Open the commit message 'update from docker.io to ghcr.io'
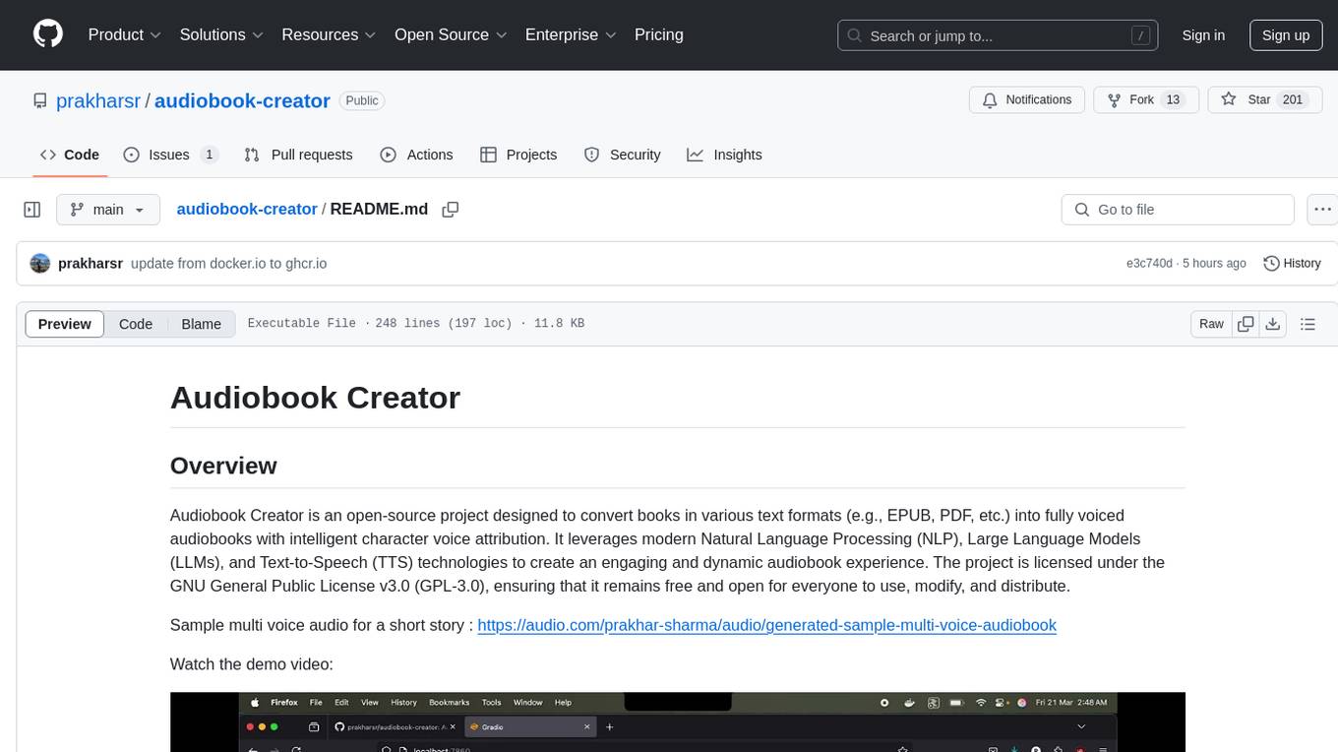 point(228,264)
